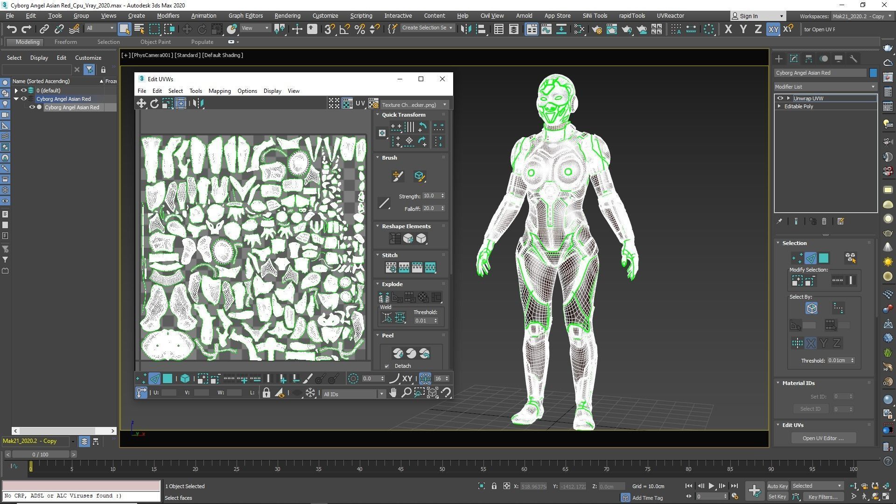Click the object color swatch beside name
896x504 pixels.
point(873,73)
